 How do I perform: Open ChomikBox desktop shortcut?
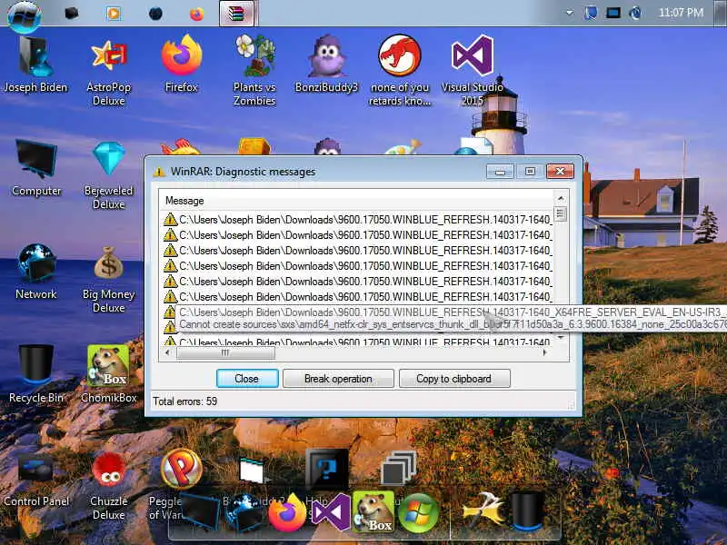(x=108, y=374)
